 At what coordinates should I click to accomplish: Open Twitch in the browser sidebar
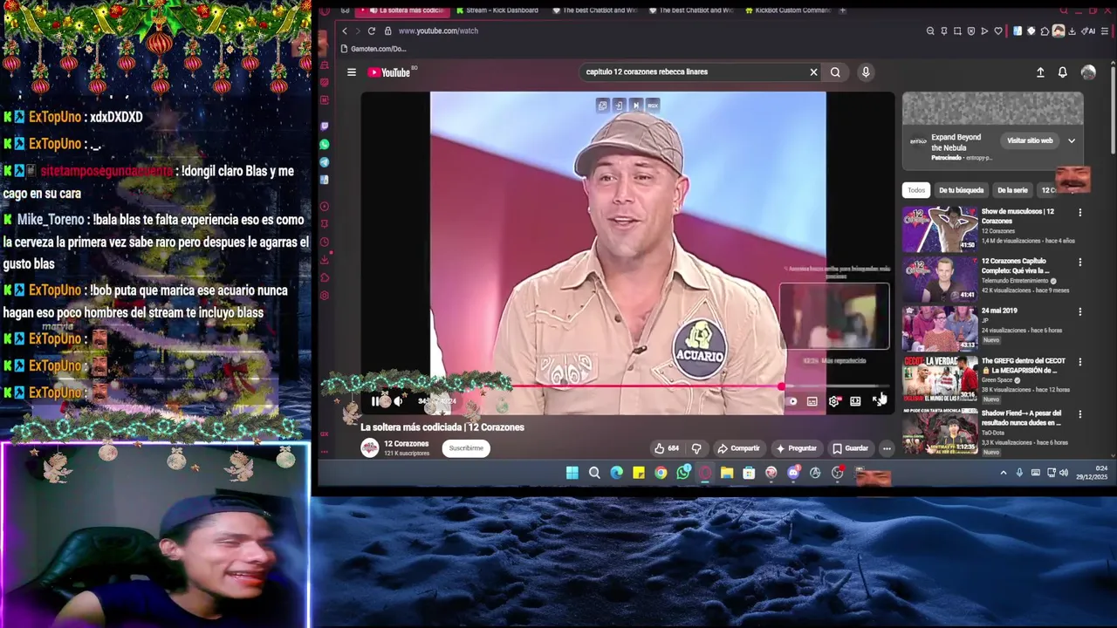(325, 126)
